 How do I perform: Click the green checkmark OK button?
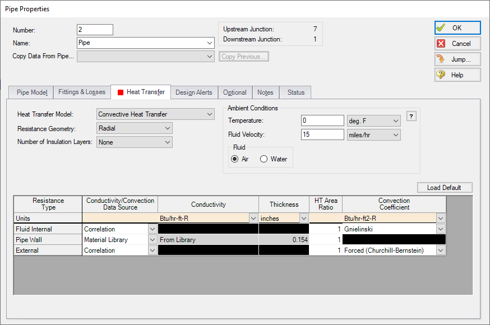tap(457, 27)
